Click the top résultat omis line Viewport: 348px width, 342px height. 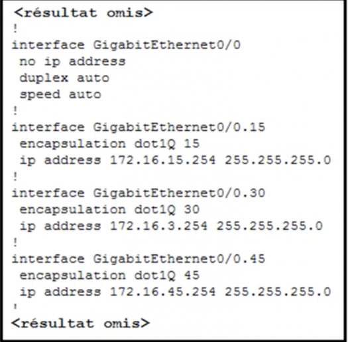84,13
